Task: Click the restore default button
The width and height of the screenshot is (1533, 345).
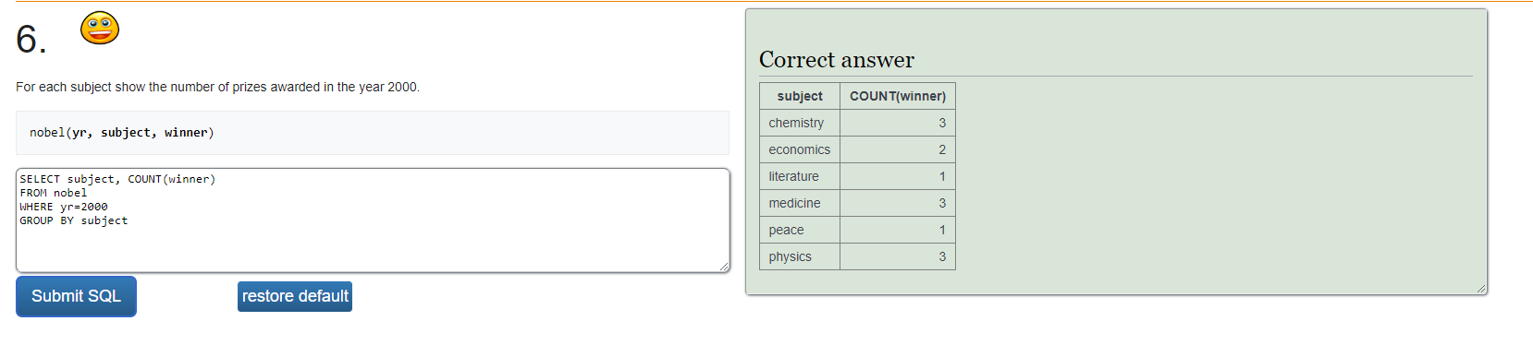Action: point(295,296)
